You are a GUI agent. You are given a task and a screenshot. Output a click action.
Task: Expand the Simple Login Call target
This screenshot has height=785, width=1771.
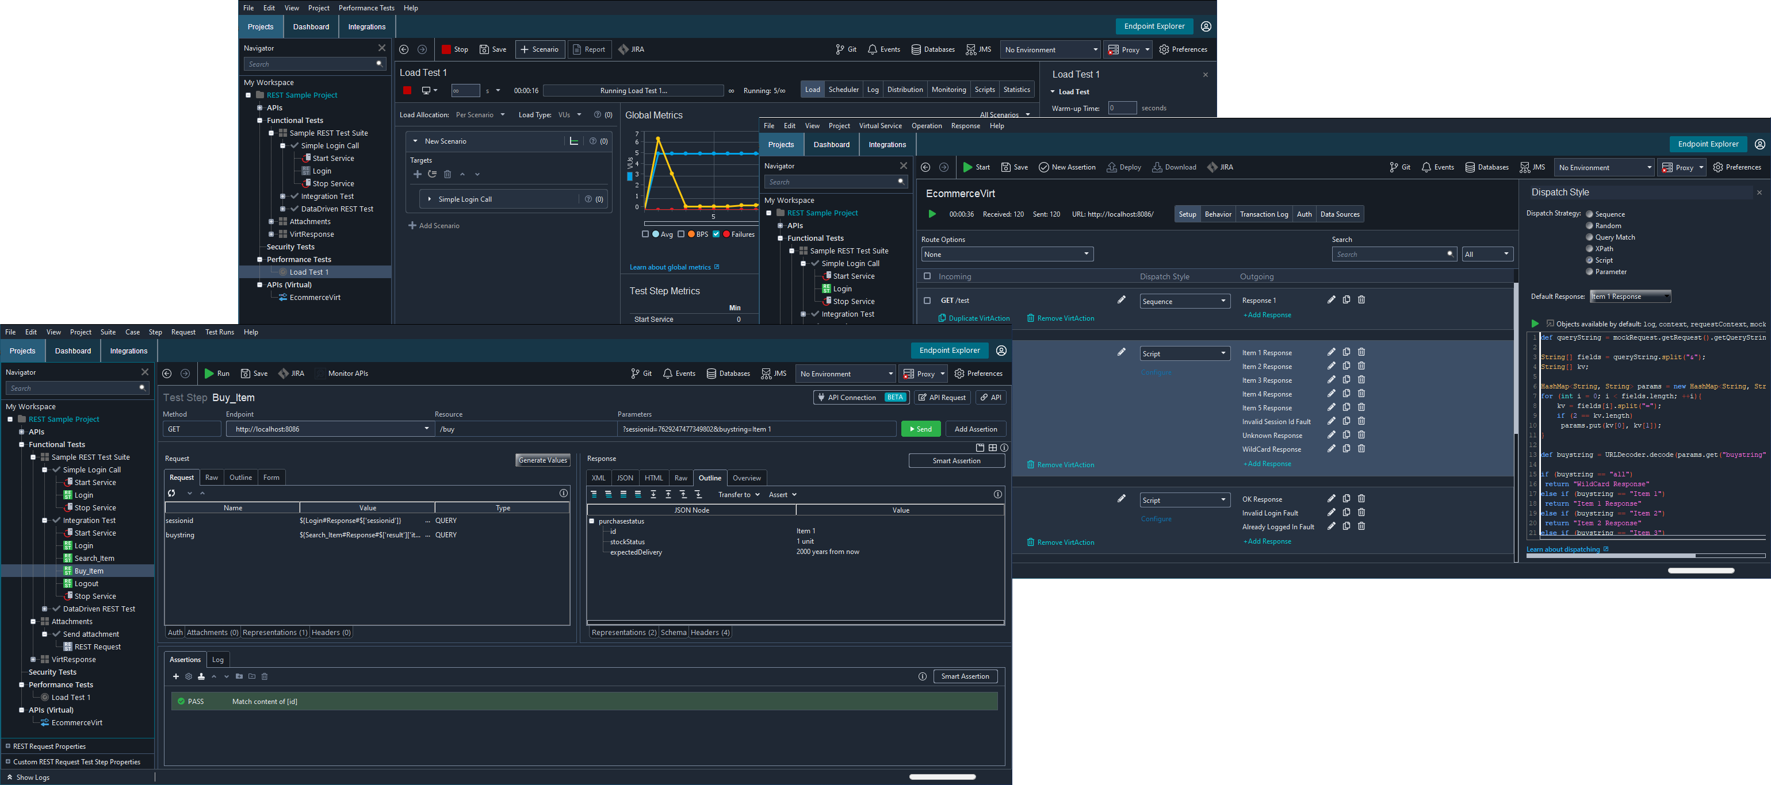coord(430,199)
